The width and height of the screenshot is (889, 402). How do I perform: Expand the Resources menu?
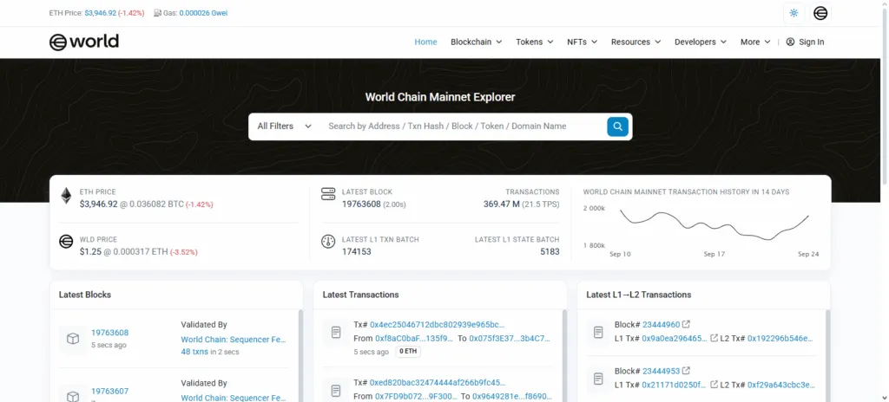(x=636, y=42)
